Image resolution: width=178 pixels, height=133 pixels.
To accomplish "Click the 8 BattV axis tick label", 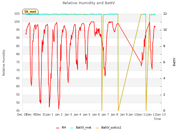I will (x=164, y=46).
